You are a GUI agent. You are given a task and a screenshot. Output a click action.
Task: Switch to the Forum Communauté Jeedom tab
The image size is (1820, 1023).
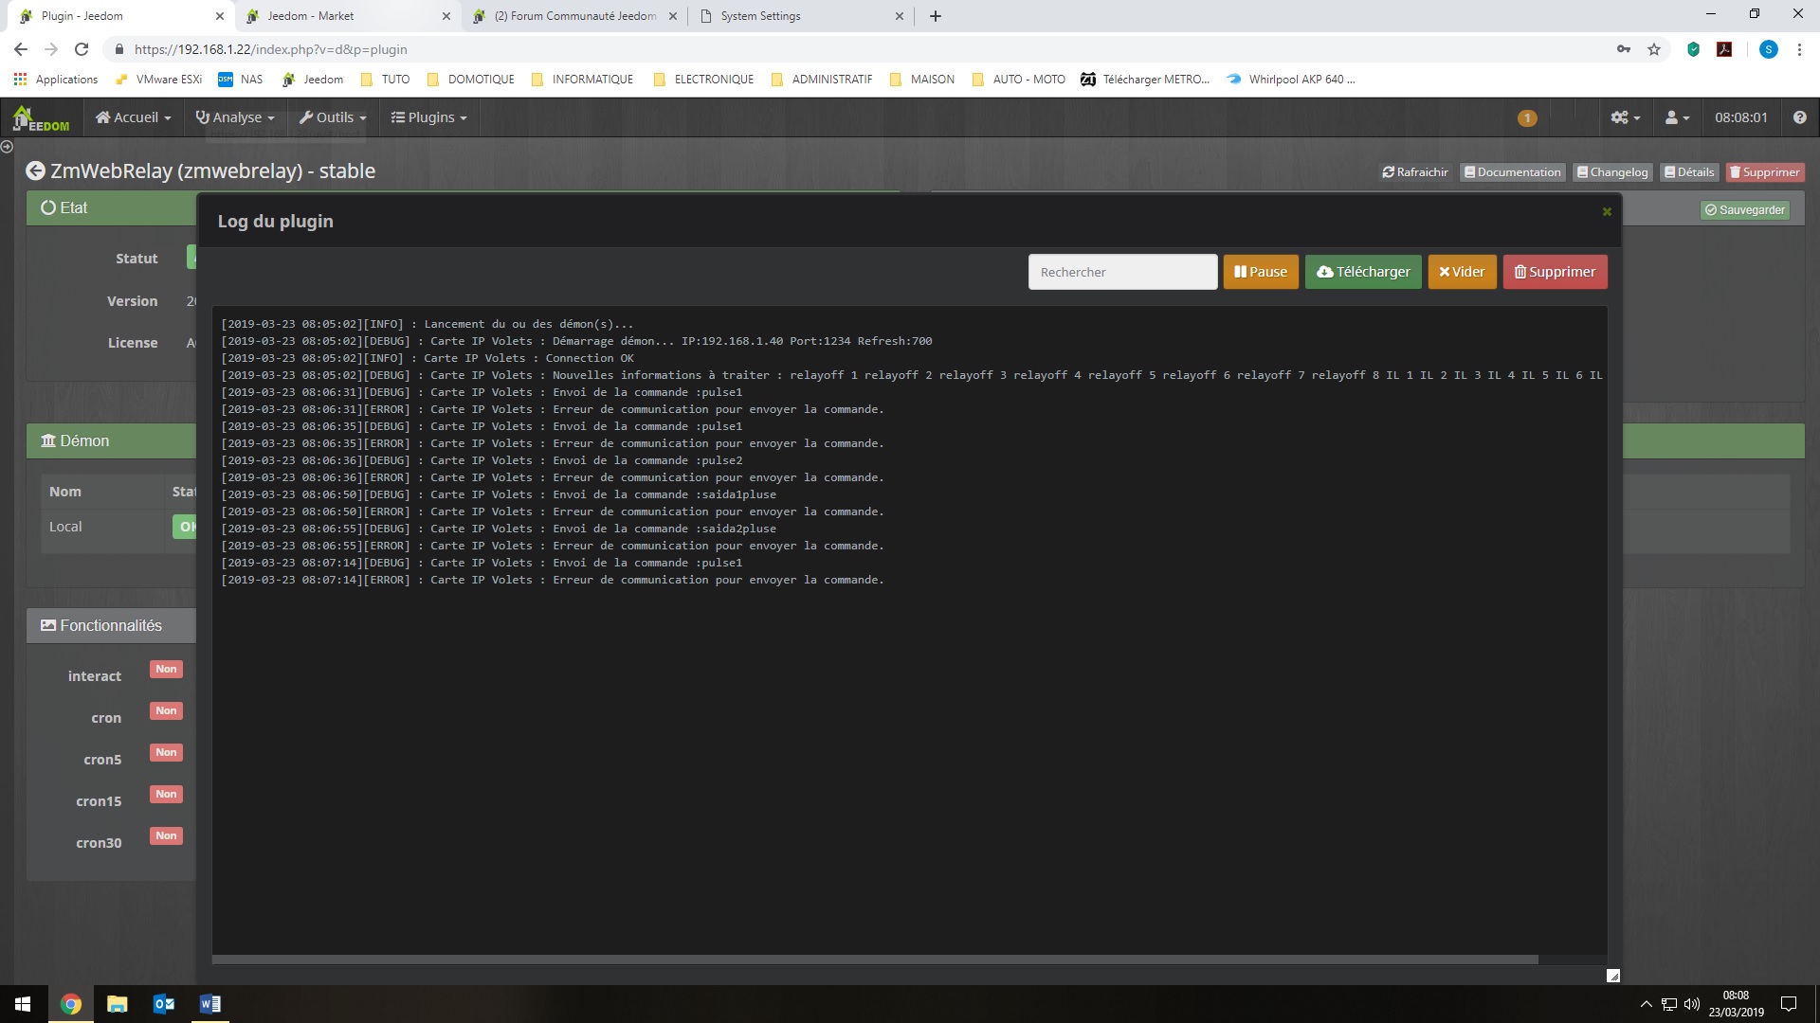574,16
